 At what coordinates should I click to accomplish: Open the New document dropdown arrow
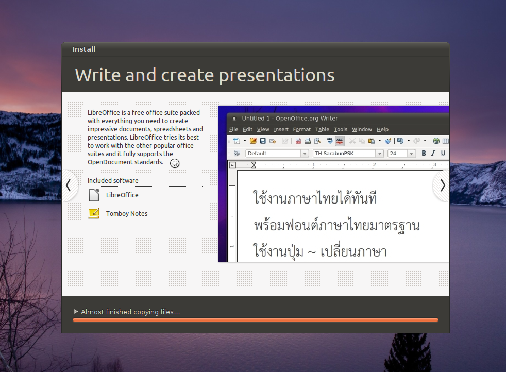(245, 141)
